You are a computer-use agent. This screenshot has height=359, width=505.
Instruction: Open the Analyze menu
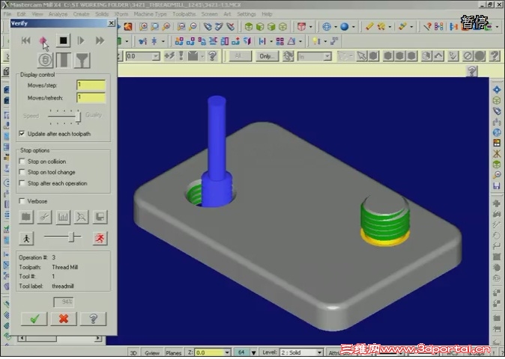click(58, 14)
